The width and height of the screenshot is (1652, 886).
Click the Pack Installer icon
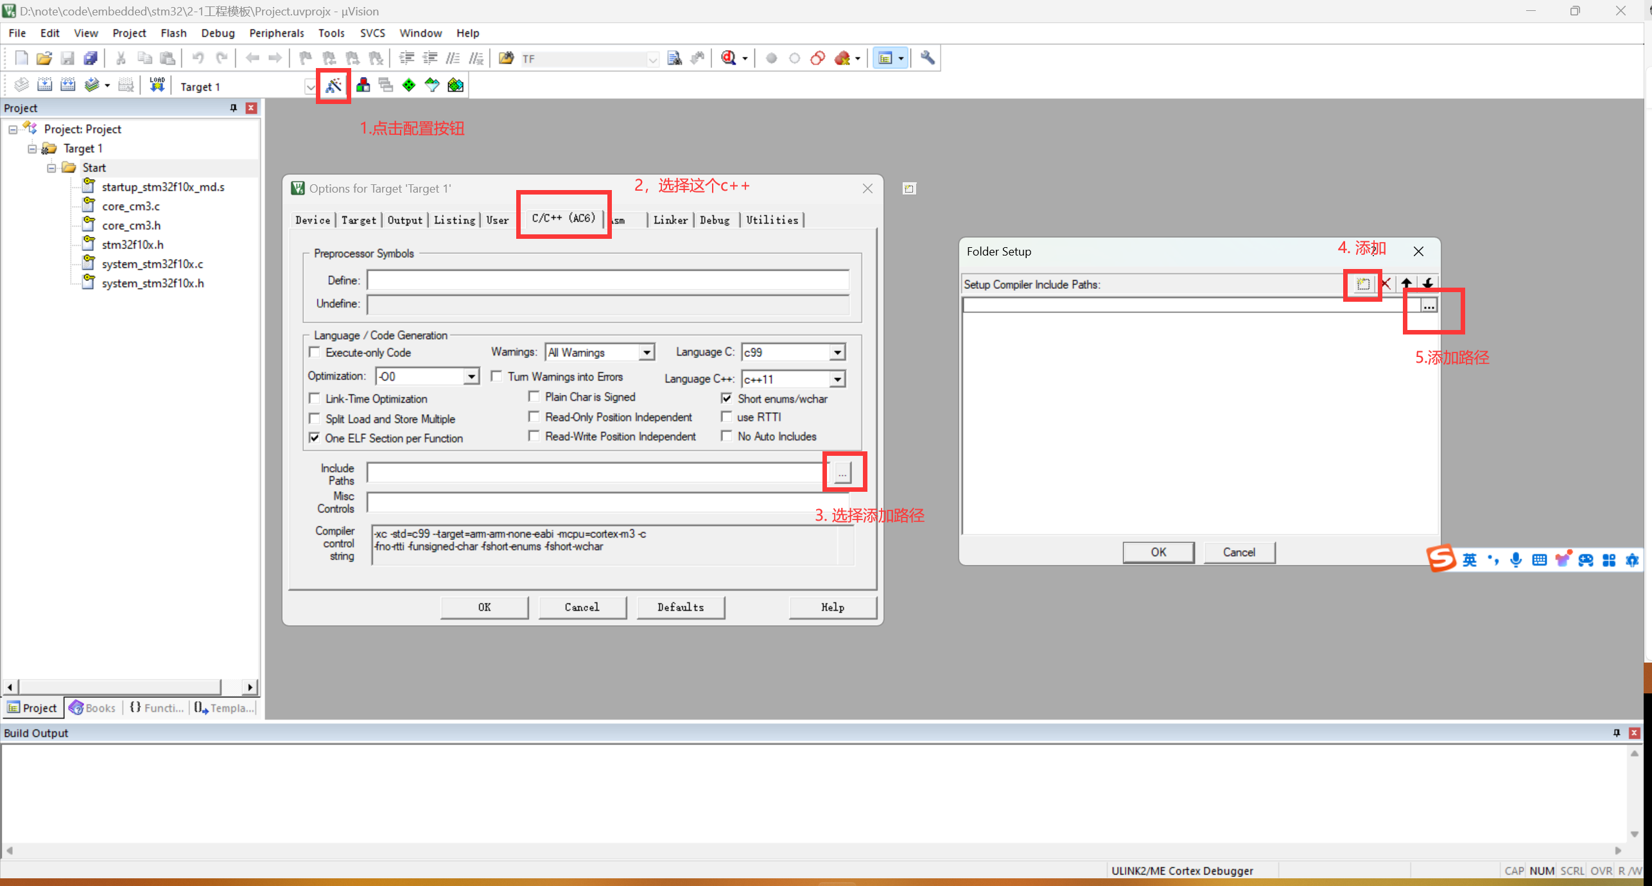pyautogui.click(x=455, y=85)
